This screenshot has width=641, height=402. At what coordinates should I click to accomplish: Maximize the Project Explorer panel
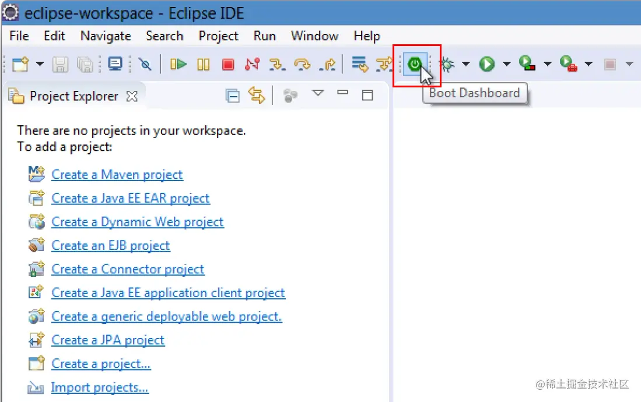pos(367,95)
